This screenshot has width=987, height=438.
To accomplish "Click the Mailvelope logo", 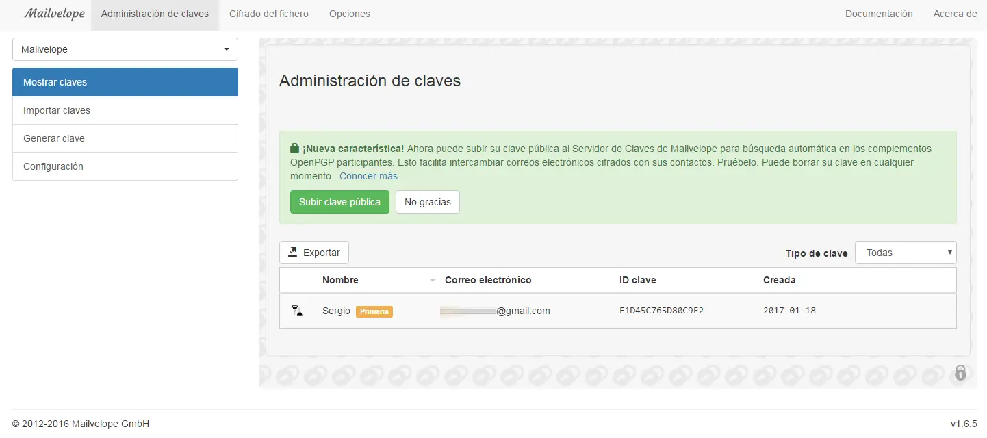I will pos(55,14).
